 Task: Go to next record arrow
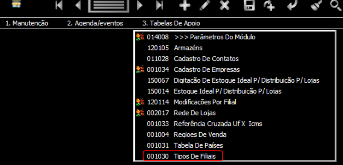139,5
